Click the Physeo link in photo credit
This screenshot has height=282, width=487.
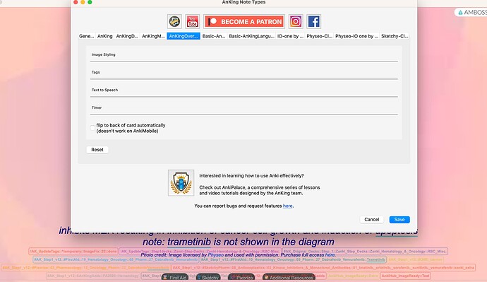pyautogui.click(x=215, y=255)
